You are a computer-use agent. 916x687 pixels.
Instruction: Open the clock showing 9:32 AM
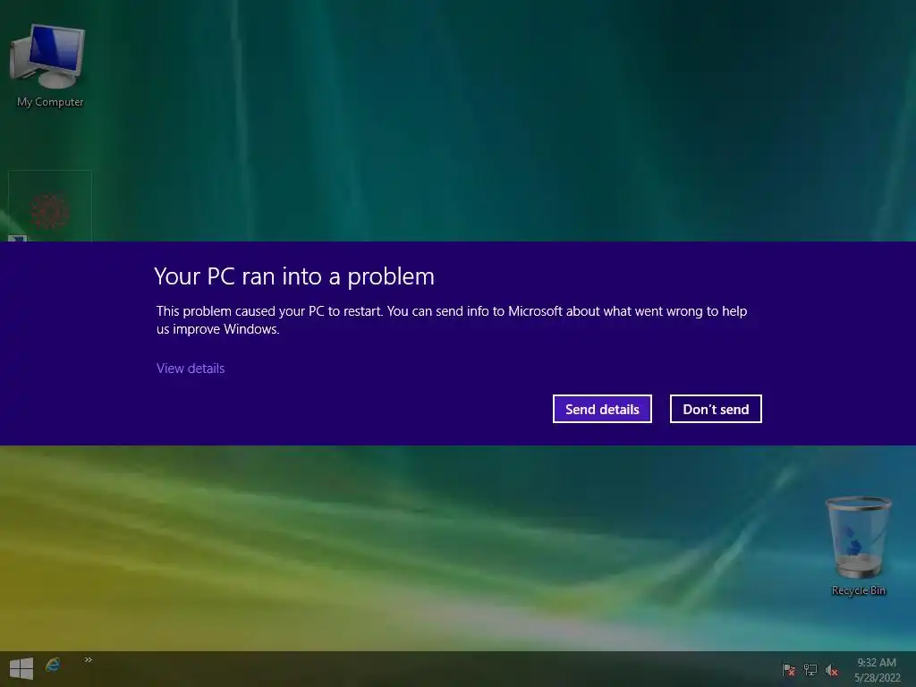877,669
